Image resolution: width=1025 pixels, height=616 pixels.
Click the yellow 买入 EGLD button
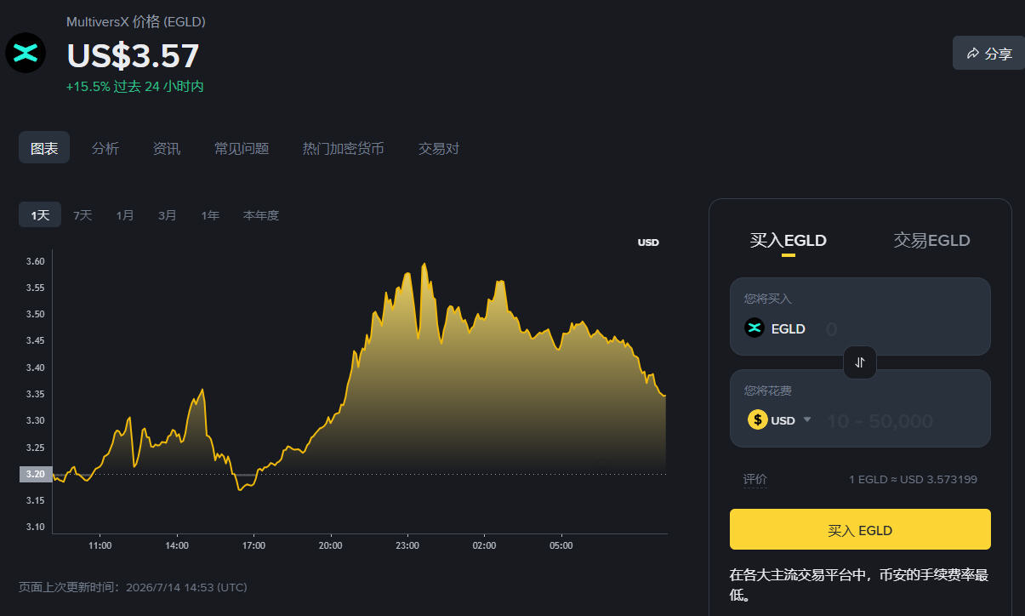coord(860,529)
